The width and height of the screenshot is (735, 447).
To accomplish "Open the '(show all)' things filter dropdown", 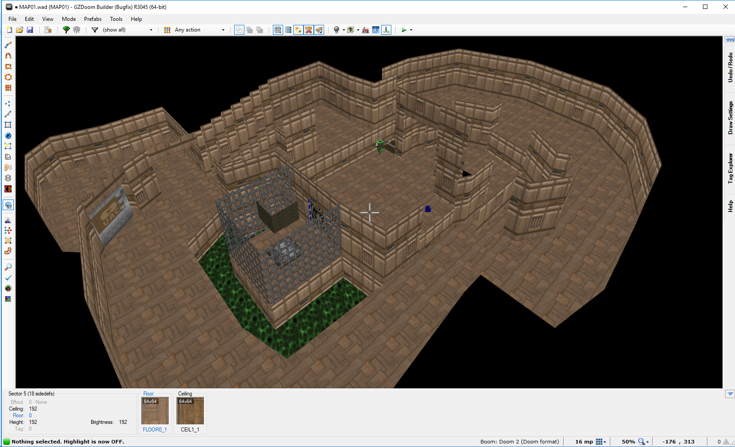I will 128,30.
